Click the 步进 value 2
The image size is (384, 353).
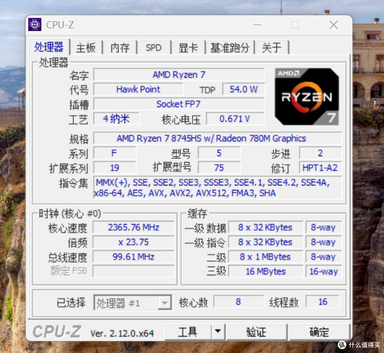320,153
